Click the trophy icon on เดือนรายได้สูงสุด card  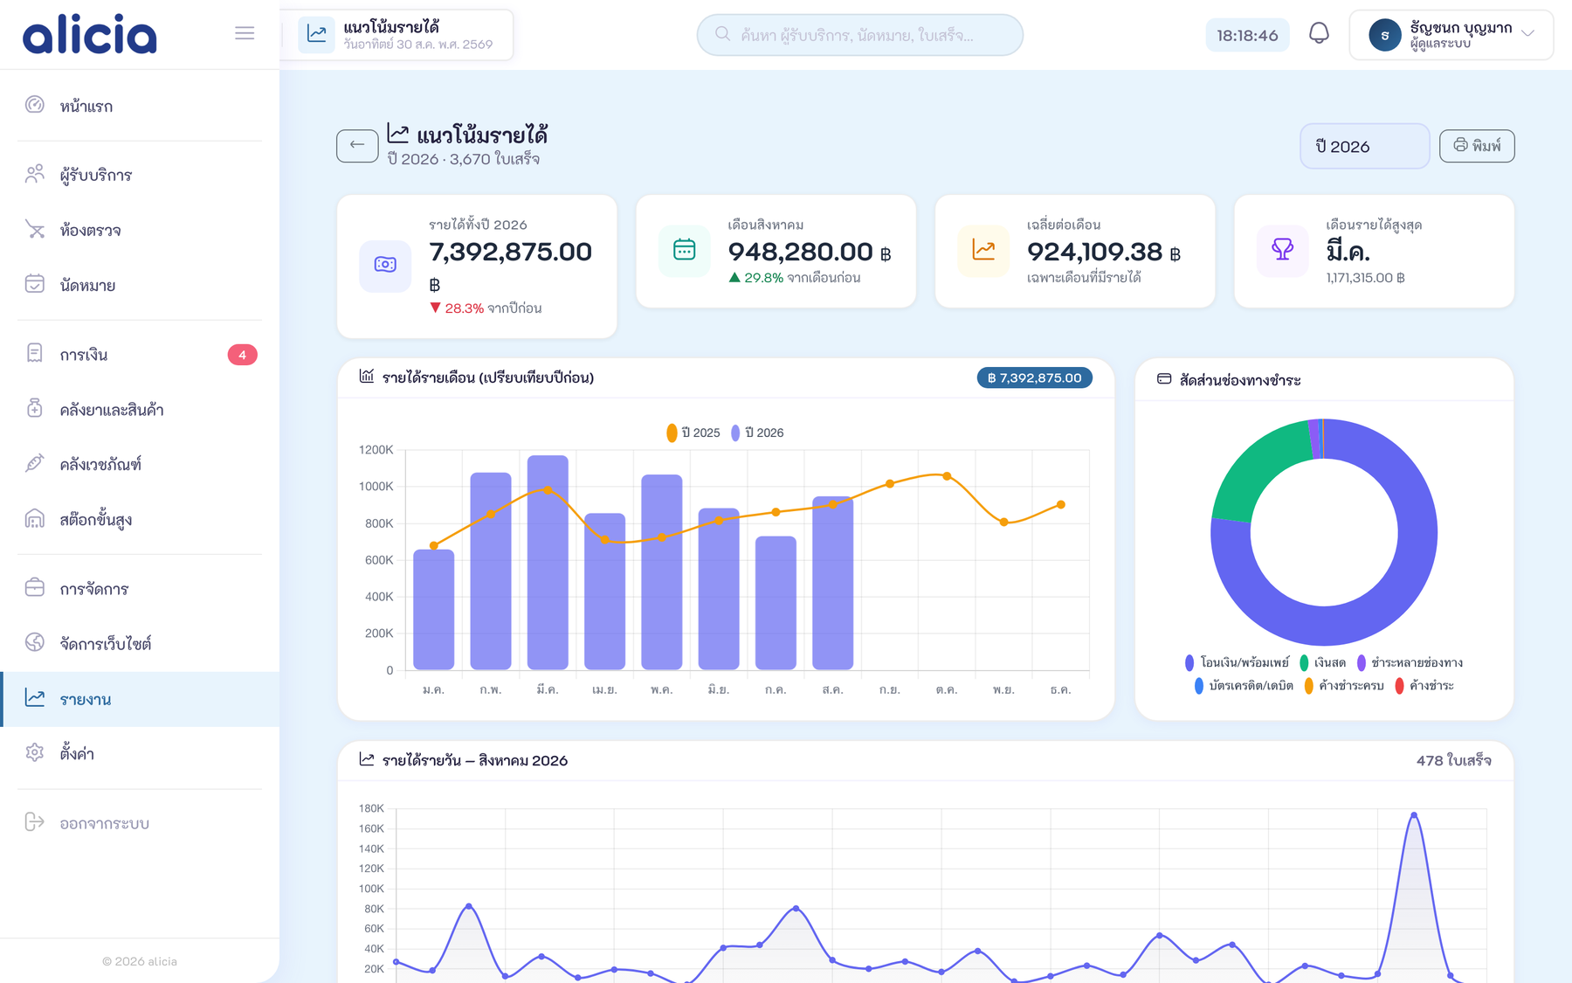pos(1282,251)
